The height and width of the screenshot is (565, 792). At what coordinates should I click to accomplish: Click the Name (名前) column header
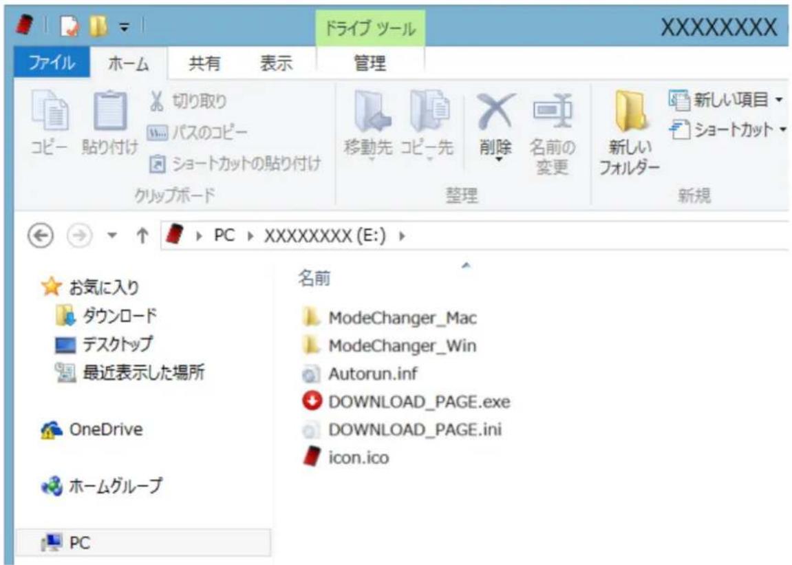pyautogui.click(x=314, y=278)
